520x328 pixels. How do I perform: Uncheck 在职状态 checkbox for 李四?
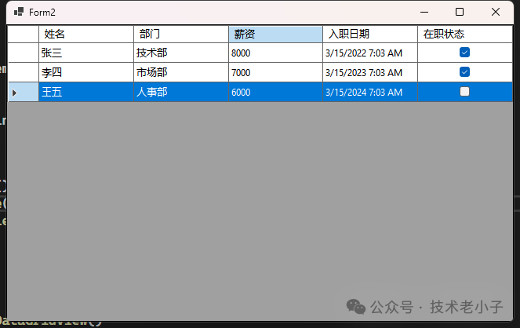click(x=464, y=72)
